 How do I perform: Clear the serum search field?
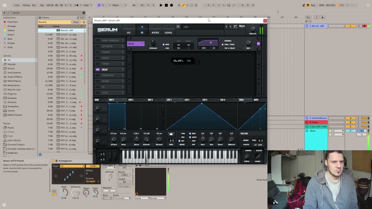pos(84,13)
